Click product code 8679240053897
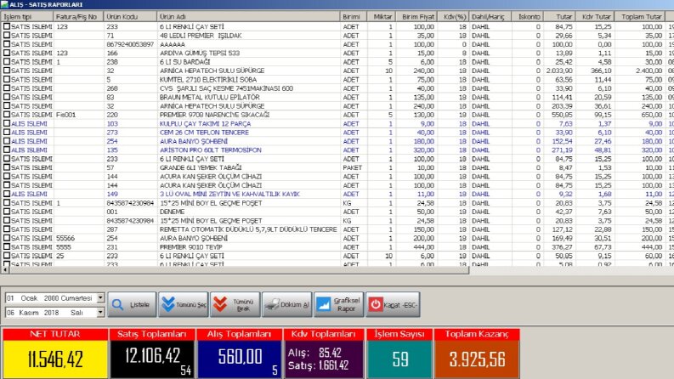The width and height of the screenshot is (674, 379). [x=130, y=44]
